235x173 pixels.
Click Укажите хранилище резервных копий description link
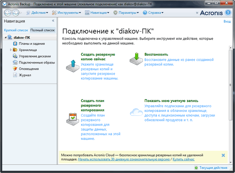(x=99, y=71)
